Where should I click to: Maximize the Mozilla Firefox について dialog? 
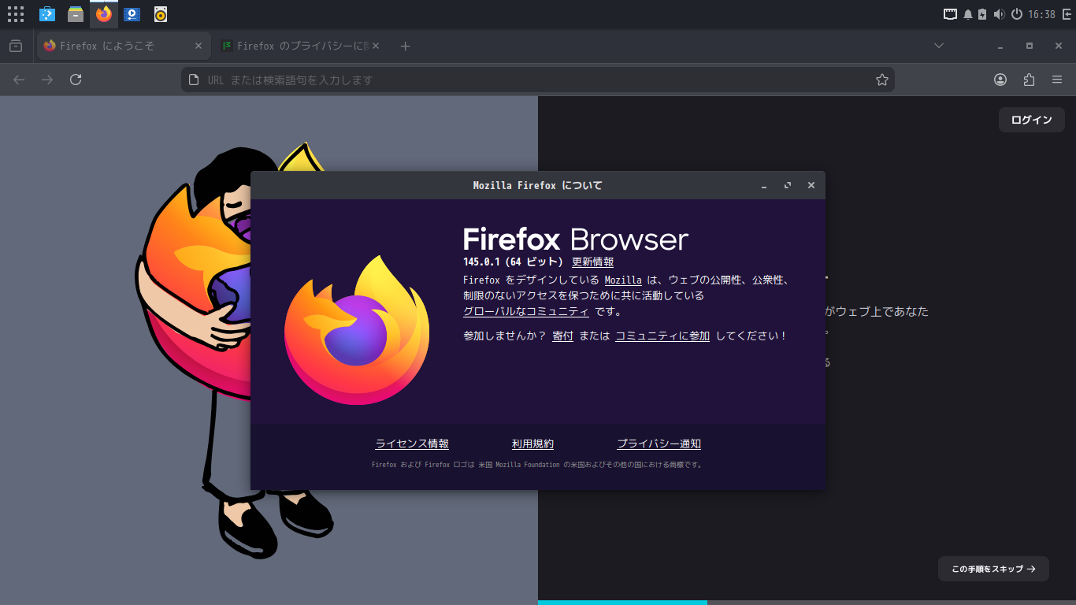(x=787, y=186)
